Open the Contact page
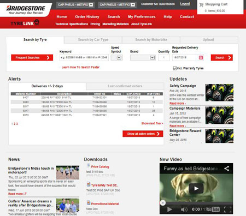Viewport: 246px width, 216px height. (187, 17)
